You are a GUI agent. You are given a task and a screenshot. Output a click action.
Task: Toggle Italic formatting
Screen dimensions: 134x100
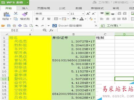43,19
